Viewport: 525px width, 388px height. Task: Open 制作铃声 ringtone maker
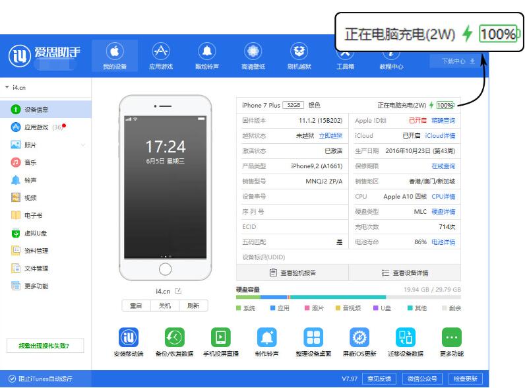(267, 337)
